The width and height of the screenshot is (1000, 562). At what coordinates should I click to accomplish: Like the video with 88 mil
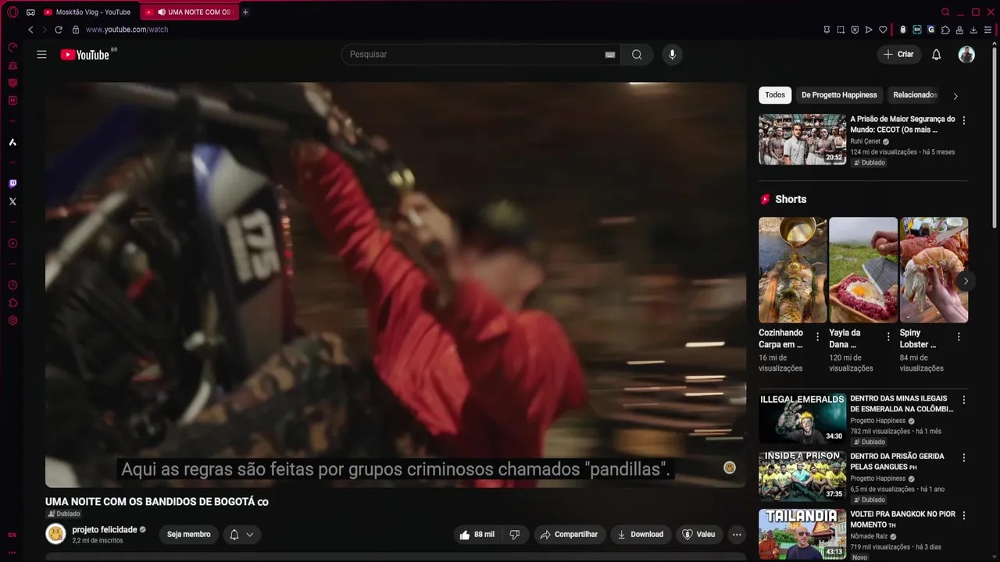477,535
